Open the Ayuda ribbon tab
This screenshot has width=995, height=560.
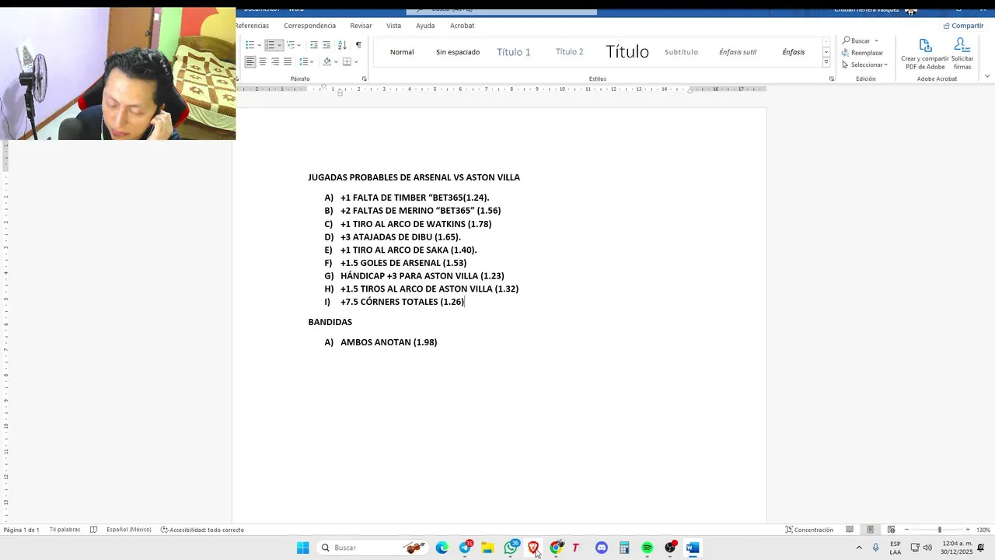point(425,26)
